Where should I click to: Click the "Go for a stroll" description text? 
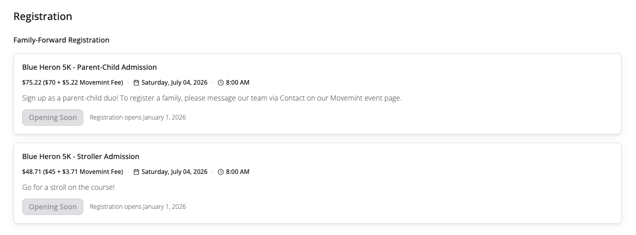[68, 187]
